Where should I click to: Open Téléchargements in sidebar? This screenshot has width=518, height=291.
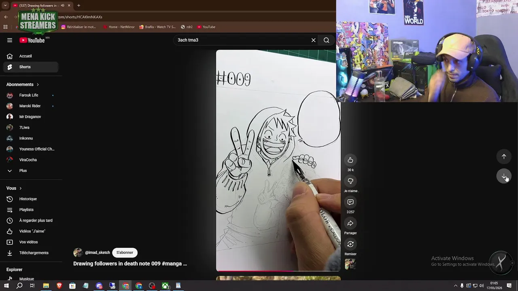pyautogui.click(x=31, y=253)
